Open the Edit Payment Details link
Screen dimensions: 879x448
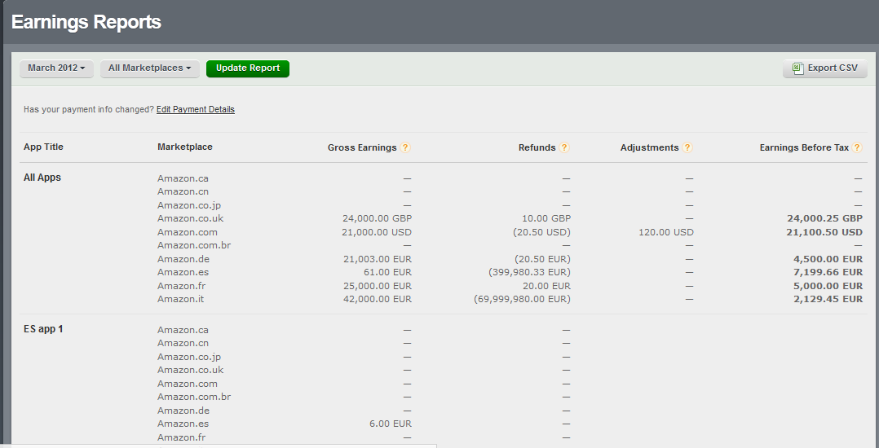[196, 109]
